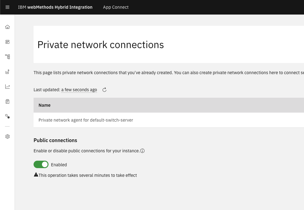Click the Public connections section heading
Viewport: 304px width, 210px height.
[55, 140]
